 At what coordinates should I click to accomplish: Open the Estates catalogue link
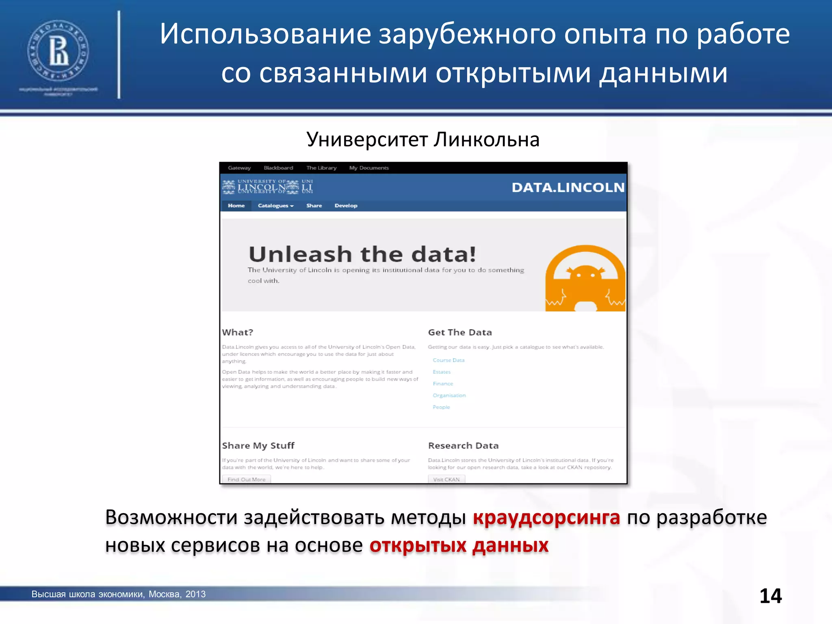442,372
